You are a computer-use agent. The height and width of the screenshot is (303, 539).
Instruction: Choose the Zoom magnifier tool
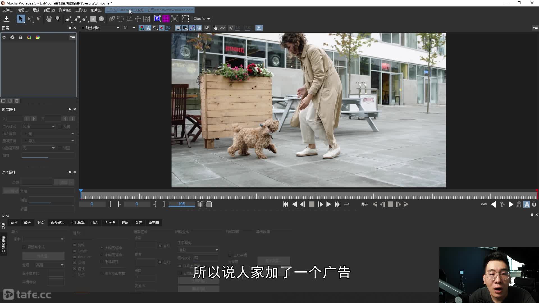coord(58,19)
